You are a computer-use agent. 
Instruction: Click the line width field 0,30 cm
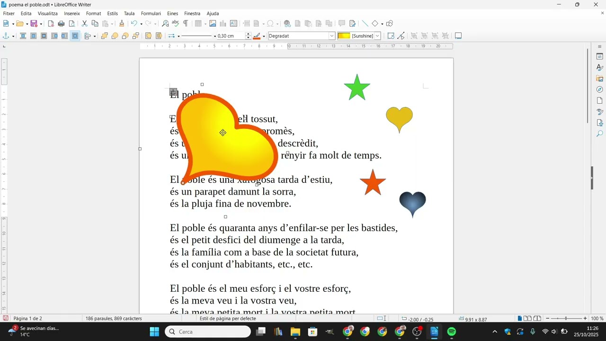[x=231, y=36]
